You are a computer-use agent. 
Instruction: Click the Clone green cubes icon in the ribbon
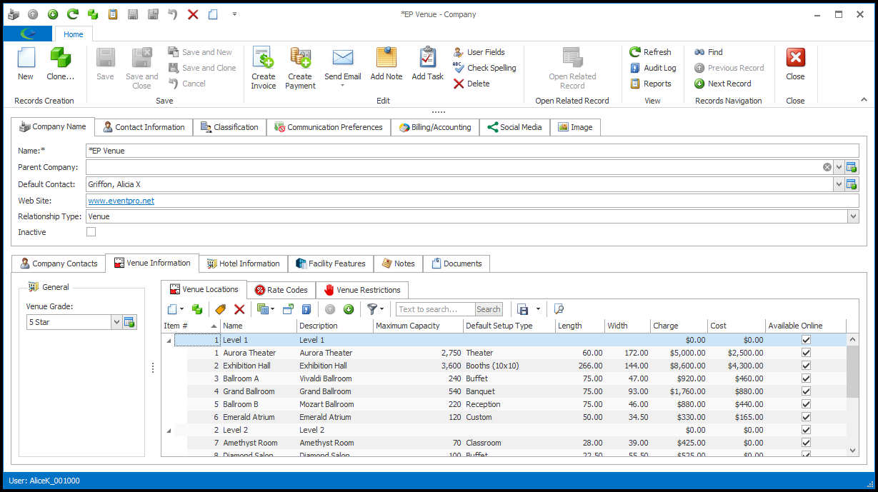point(60,58)
